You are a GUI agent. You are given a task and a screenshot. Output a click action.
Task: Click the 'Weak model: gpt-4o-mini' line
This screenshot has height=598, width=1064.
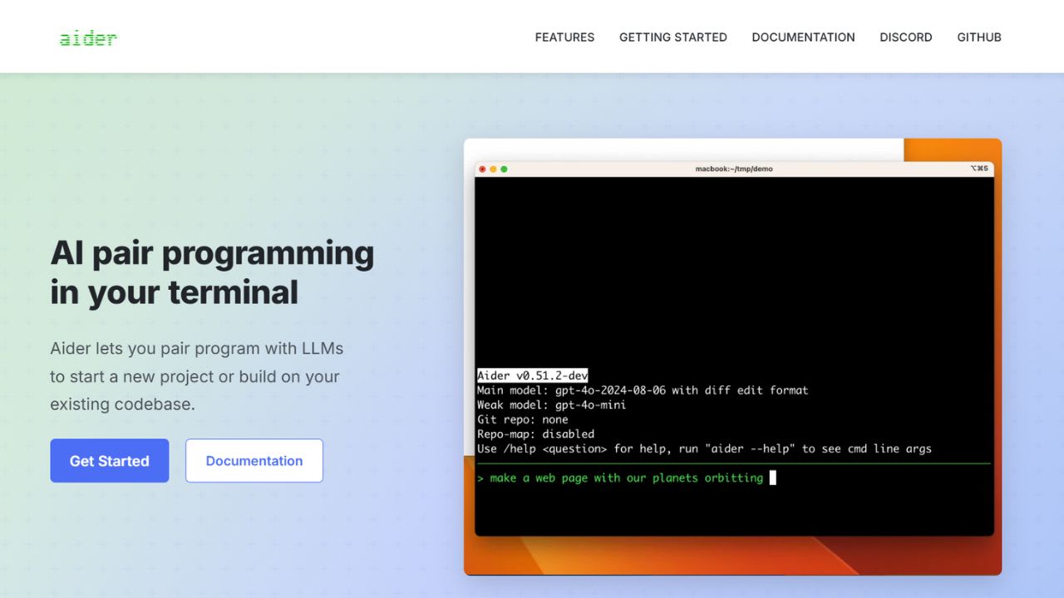[551, 405]
